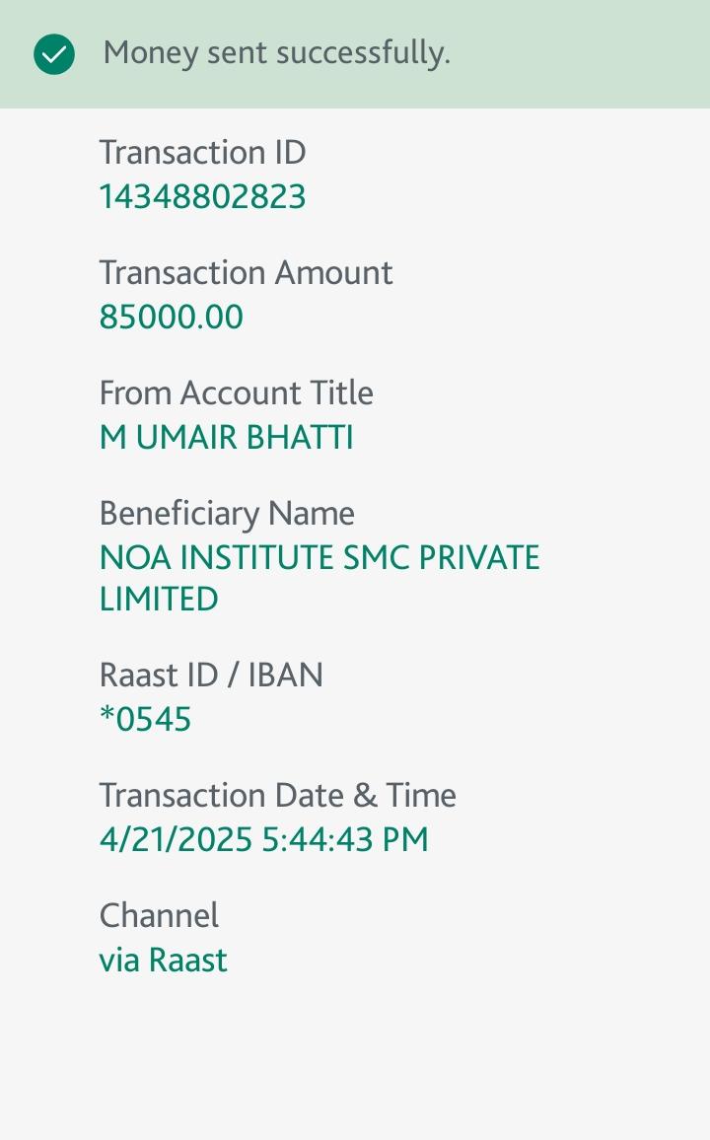The height and width of the screenshot is (1140, 710).
Task: Click the word IBAN in label
Action: (x=285, y=676)
